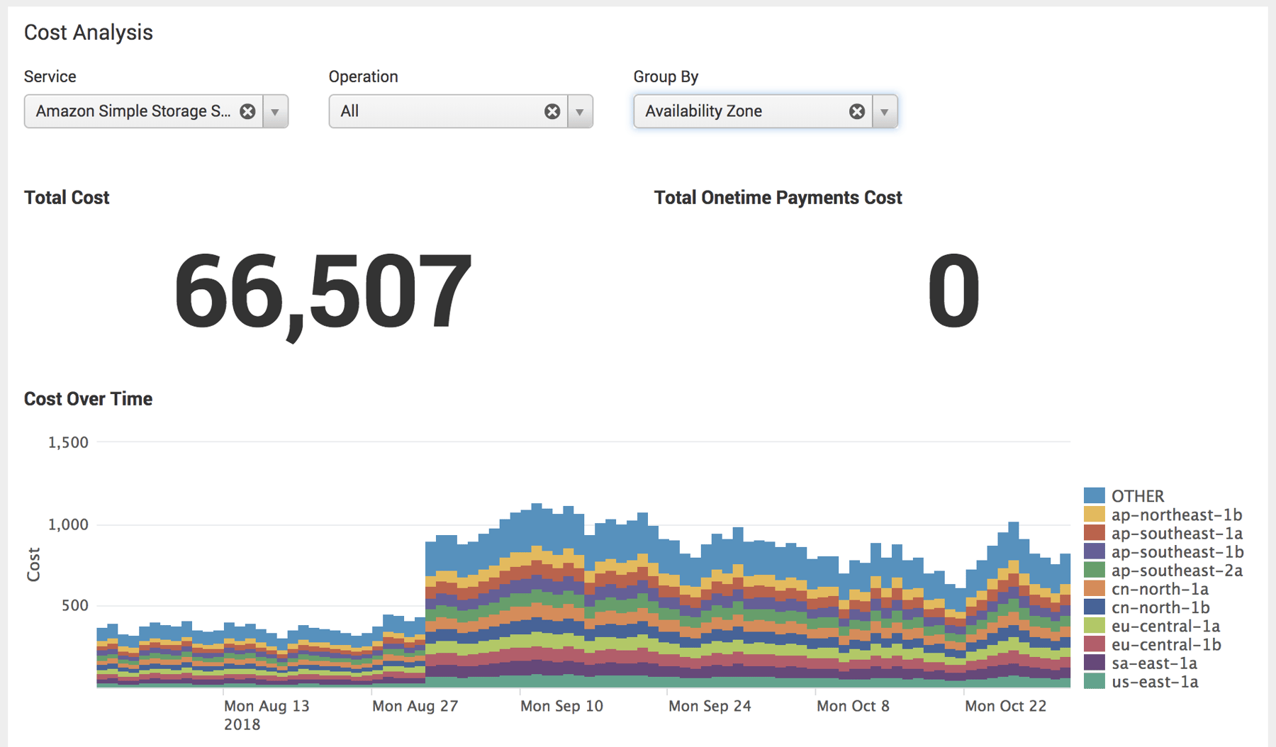Clear the Availability Zone grouping
The height and width of the screenshot is (747, 1276).
point(857,111)
